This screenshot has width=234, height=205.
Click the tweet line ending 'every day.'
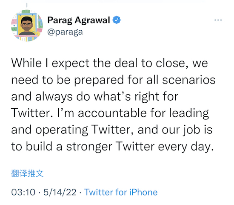click(x=112, y=147)
